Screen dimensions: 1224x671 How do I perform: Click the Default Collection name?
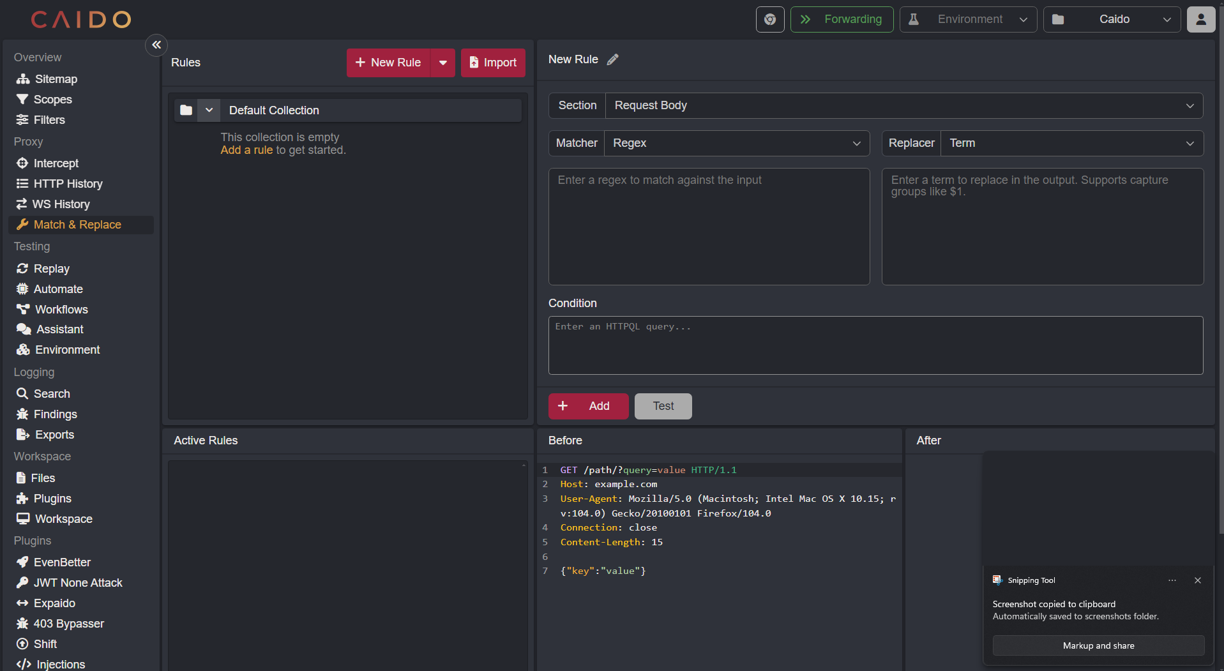click(274, 110)
